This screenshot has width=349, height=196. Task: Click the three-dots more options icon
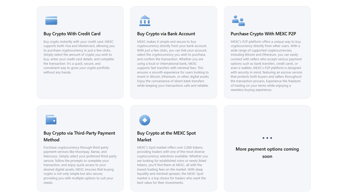[267, 138]
